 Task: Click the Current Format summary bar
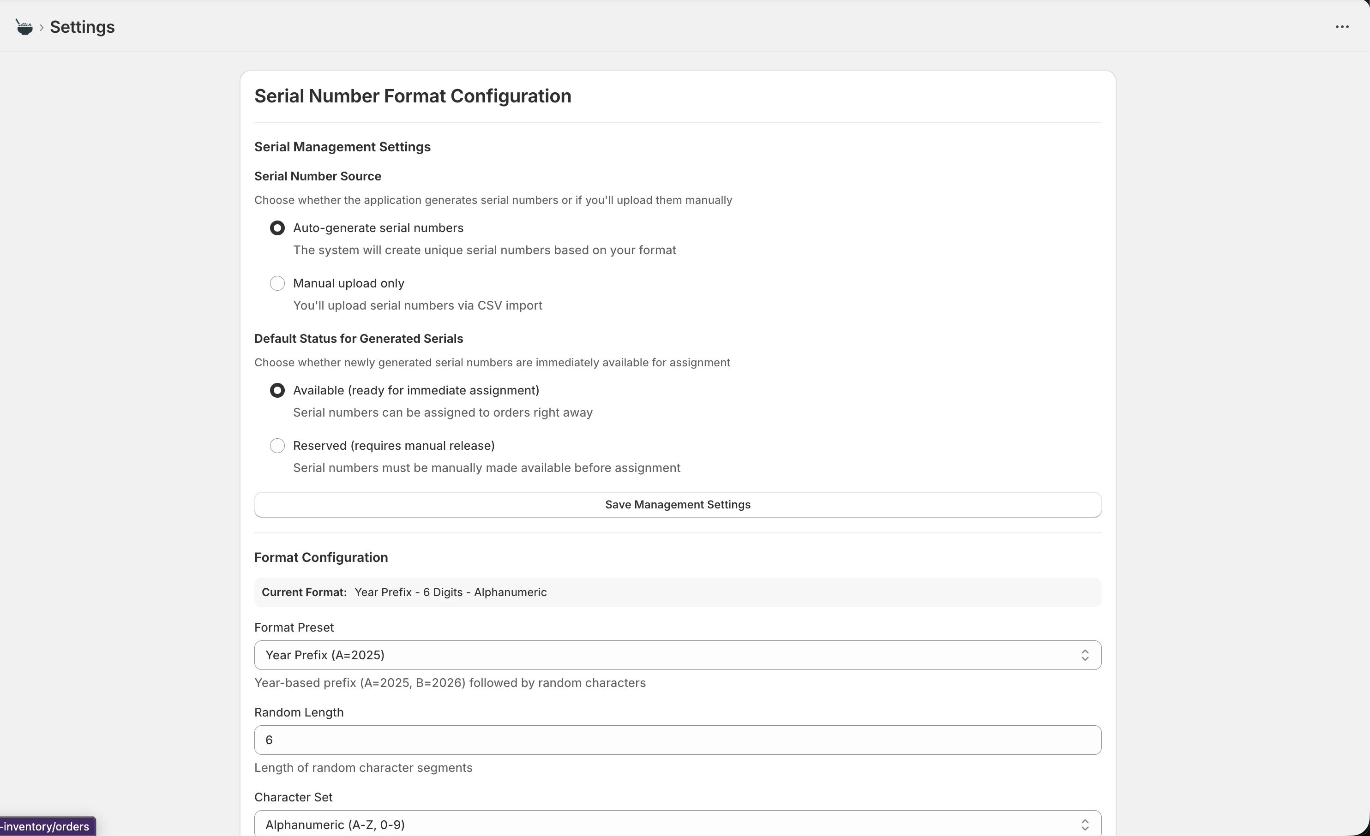[677, 592]
